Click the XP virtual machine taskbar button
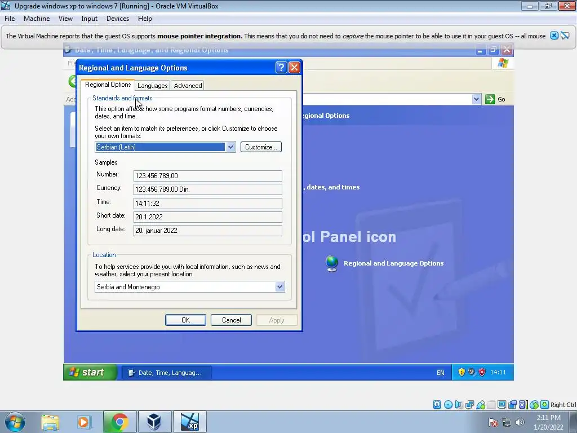This screenshot has height=433, width=577. tap(189, 422)
